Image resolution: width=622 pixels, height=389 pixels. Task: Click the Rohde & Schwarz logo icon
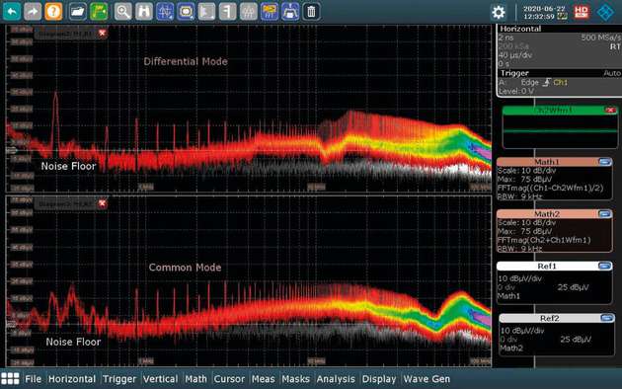(x=605, y=12)
